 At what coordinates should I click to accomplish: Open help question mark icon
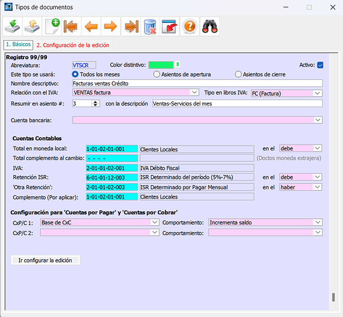pos(190,27)
